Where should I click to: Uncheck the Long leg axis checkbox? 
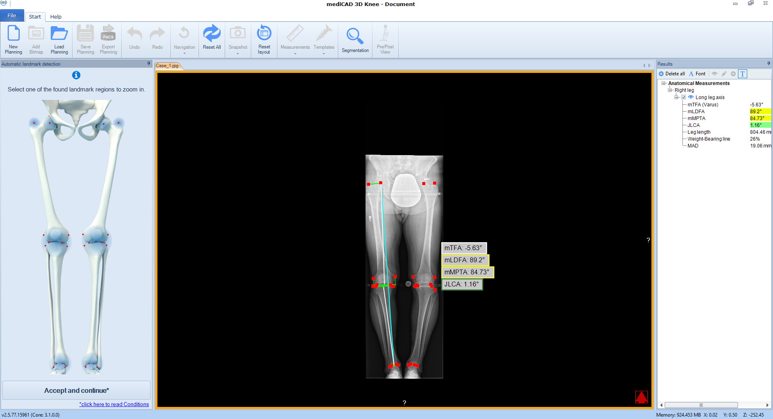(684, 97)
